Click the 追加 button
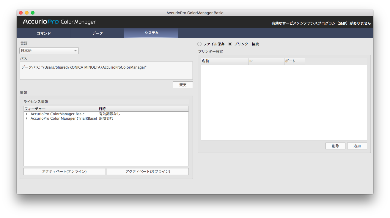Screen dimensions: 390x218 pyautogui.click(x=357, y=146)
